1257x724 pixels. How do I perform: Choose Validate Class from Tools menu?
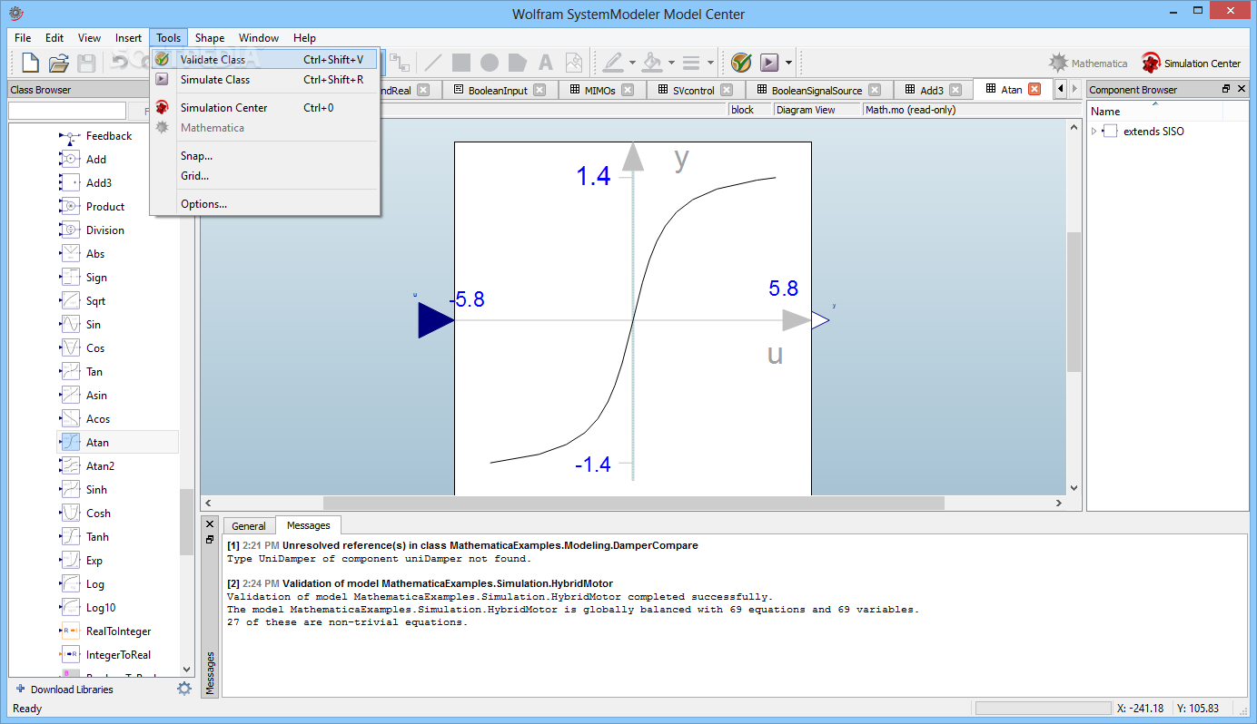point(264,60)
